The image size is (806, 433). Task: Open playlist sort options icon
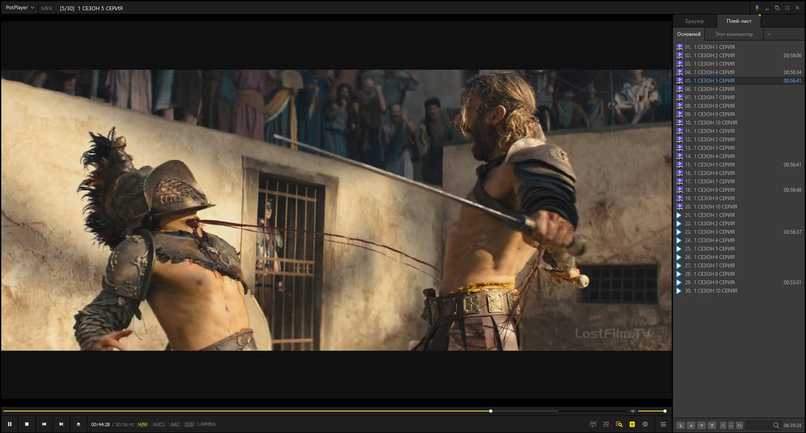739,425
